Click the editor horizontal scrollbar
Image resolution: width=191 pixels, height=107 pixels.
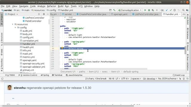pyautogui.click(x=103, y=69)
